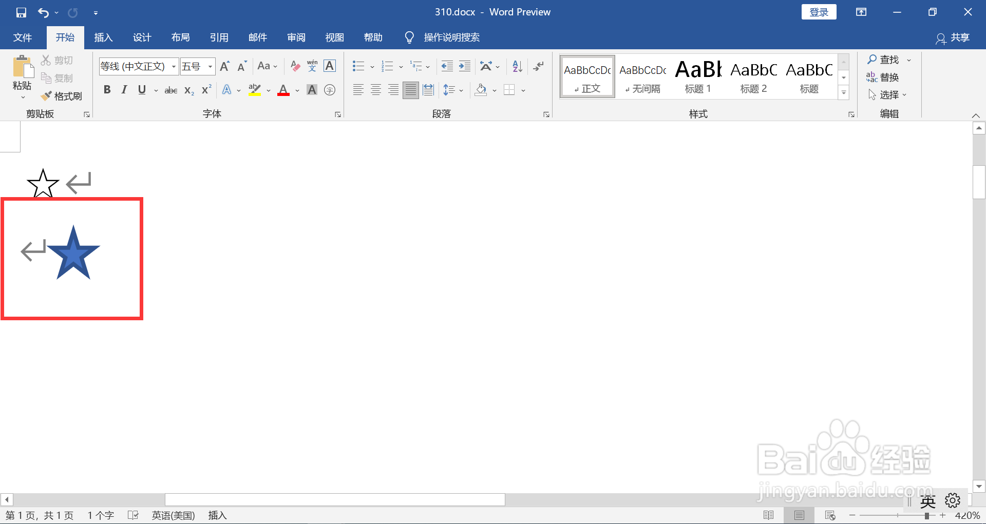Open the font size dropdown

click(210, 67)
